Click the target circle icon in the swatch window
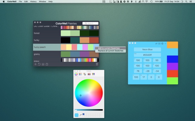The image size is (195, 121). point(162,43)
